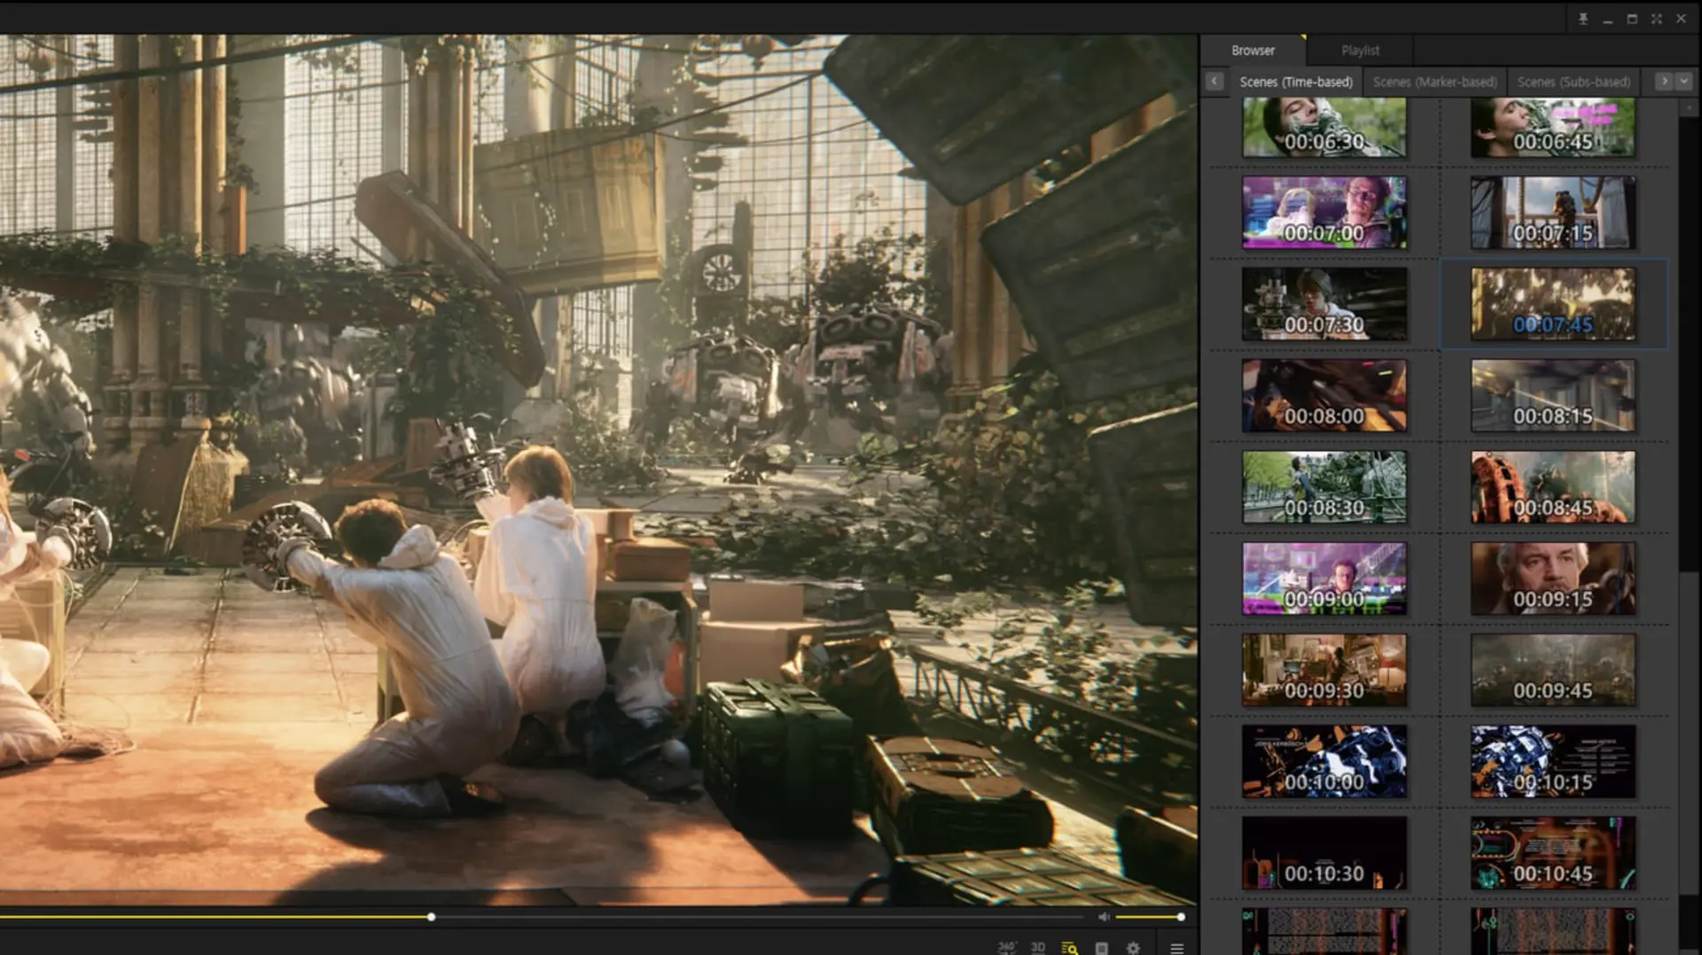Open the 00:09:15 scene thumbnail
This screenshot has height=955, width=1702.
[1553, 578]
